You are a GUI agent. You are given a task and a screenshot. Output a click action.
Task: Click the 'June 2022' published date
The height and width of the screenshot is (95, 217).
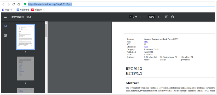click(x=148, y=52)
